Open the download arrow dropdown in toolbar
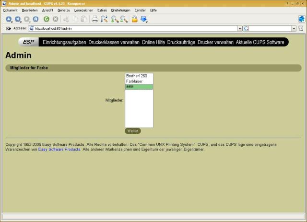This screenshot has width=307, height=222. tap(144, 19)
